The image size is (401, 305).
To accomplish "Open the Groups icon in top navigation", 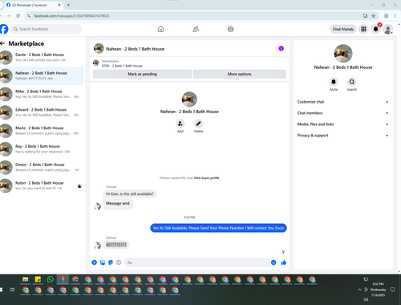I will tap(230, 29).
